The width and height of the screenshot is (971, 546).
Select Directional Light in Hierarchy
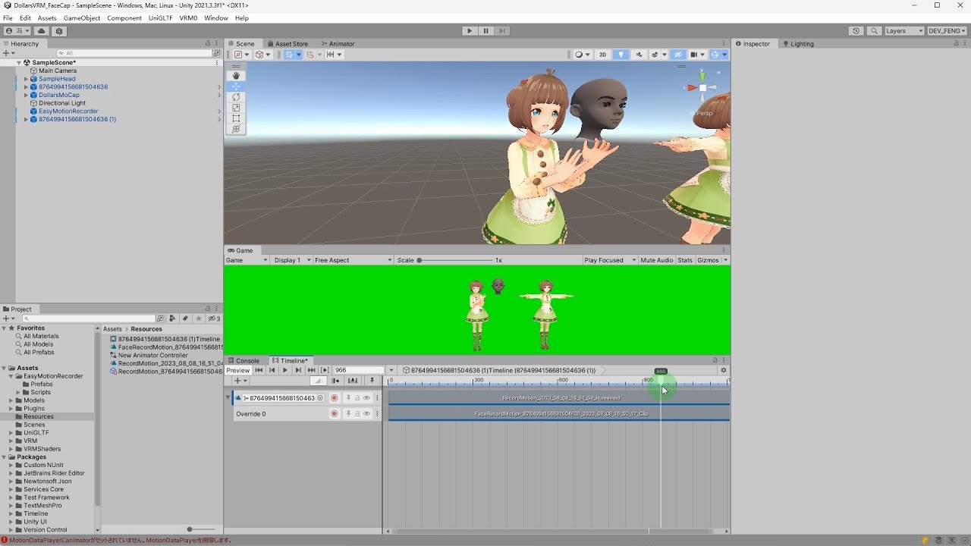click(62, 103)
